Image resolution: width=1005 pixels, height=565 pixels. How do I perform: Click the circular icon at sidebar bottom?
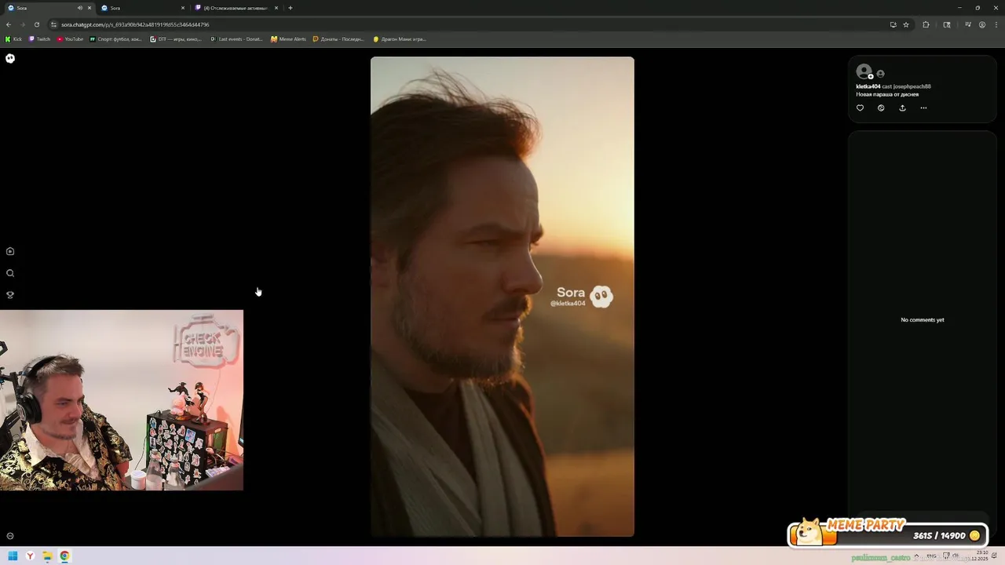[x=10, y=536]
